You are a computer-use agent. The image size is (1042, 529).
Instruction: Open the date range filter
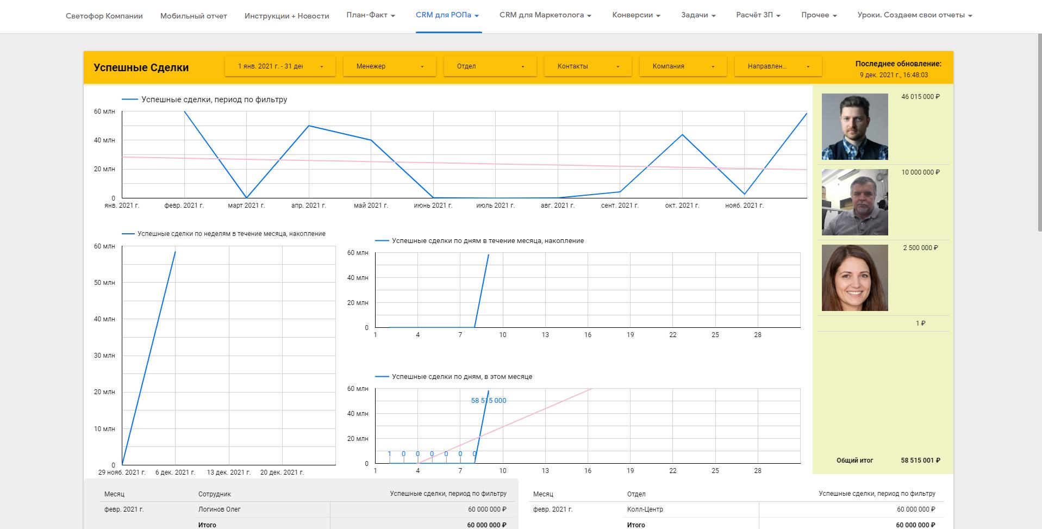(x=280, y=66)
